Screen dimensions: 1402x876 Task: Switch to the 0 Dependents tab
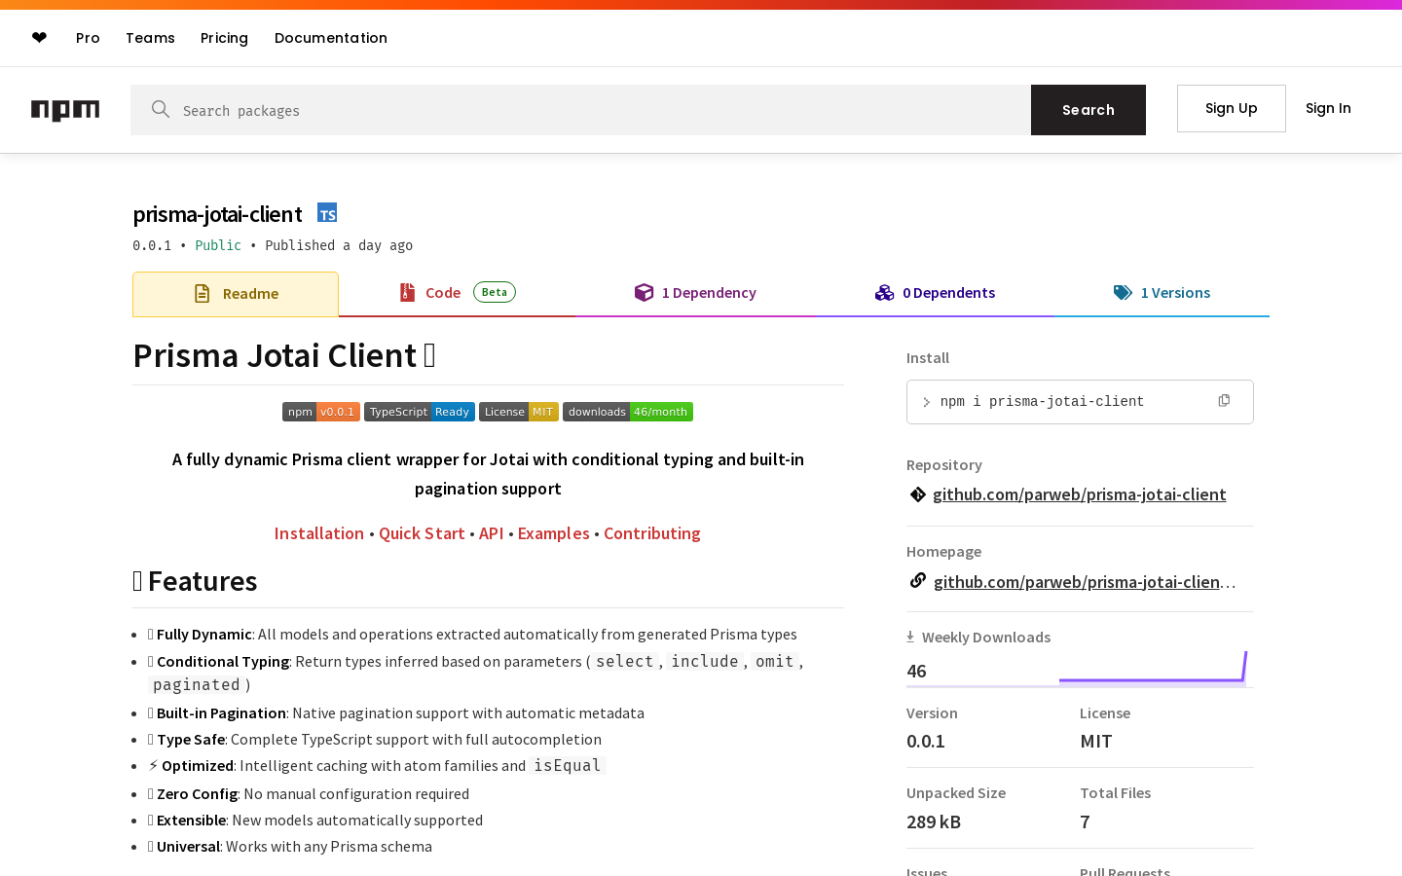pos(935,293)
